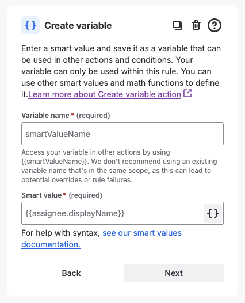Click the Create variable heading
245x303 pixels.
click(x=78, y=25)
